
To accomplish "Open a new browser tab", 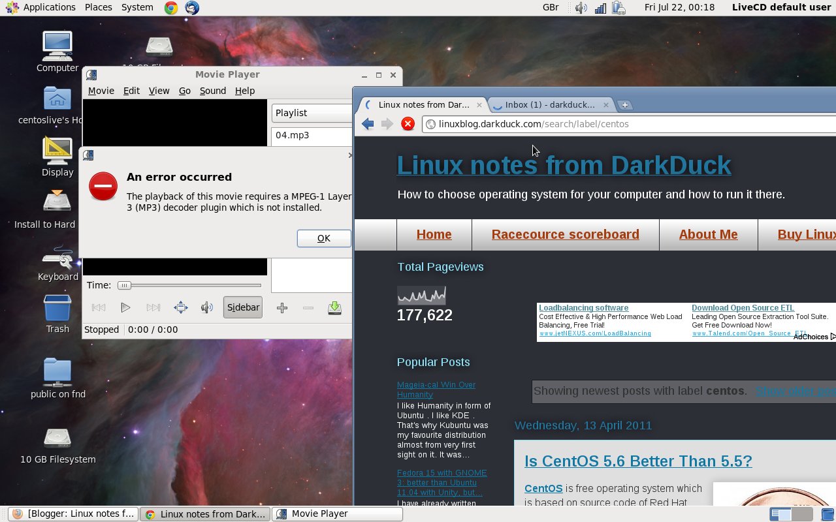I will [x=624, y=104].
